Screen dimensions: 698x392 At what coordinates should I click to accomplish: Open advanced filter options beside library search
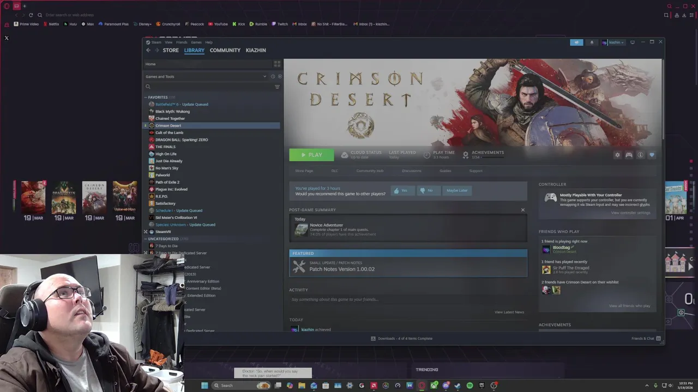[277, 87]
